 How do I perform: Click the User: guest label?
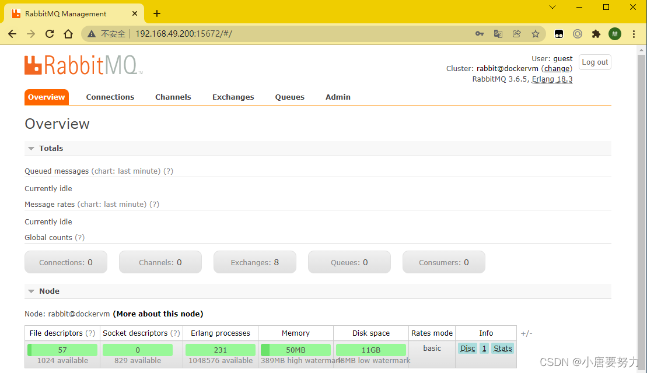click(x=552, y=58)
